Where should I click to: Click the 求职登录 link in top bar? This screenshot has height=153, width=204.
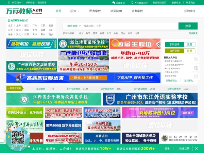pyautogui.click(x=30, y=3)
